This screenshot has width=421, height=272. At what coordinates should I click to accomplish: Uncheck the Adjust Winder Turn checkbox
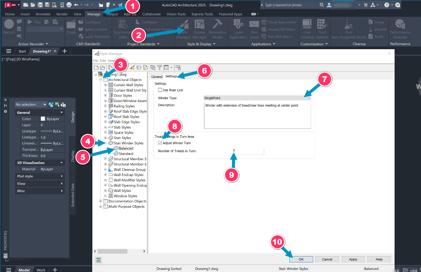pos(160,143)
